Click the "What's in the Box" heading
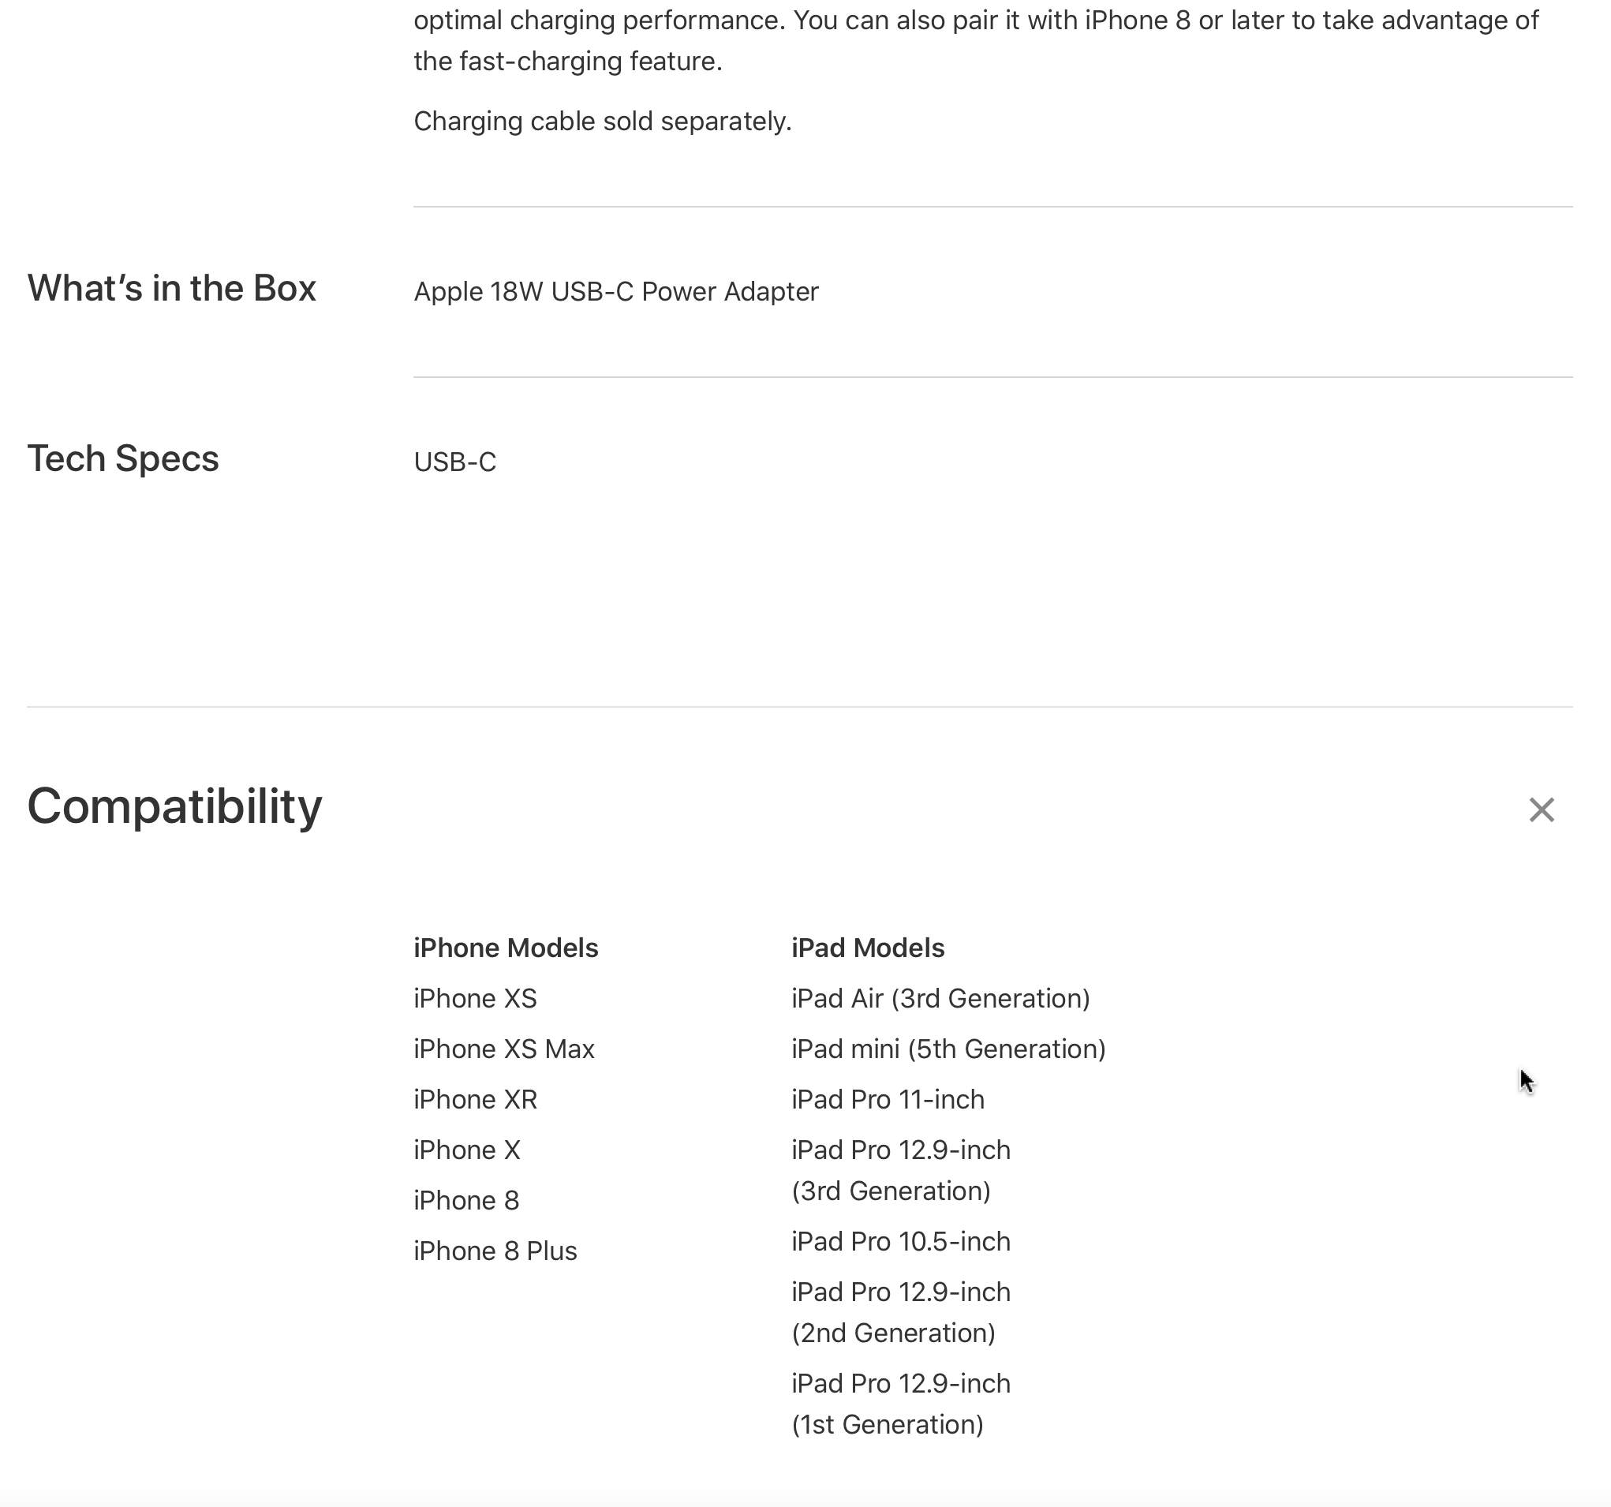Image resolution: width=1611 pixels, height=1507 pixels. tap(171, 289)
